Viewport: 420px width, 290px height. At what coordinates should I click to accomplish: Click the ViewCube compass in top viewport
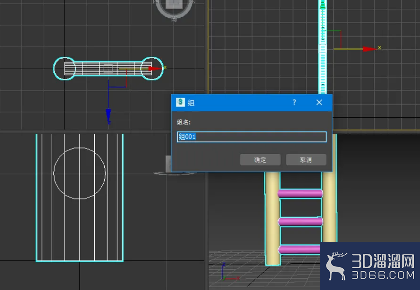174,9
